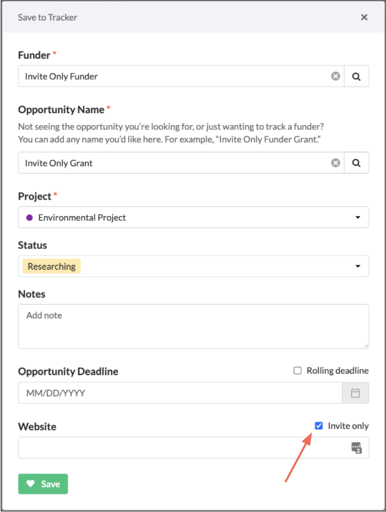Click the heart icon inside the Save button
This screenshot has height=512, width=386.
point(30,484)
